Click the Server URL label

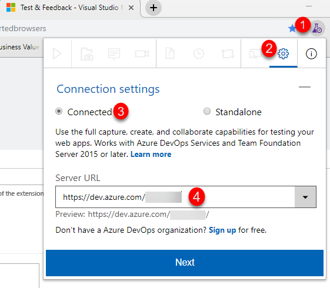[x=78, y=178]
